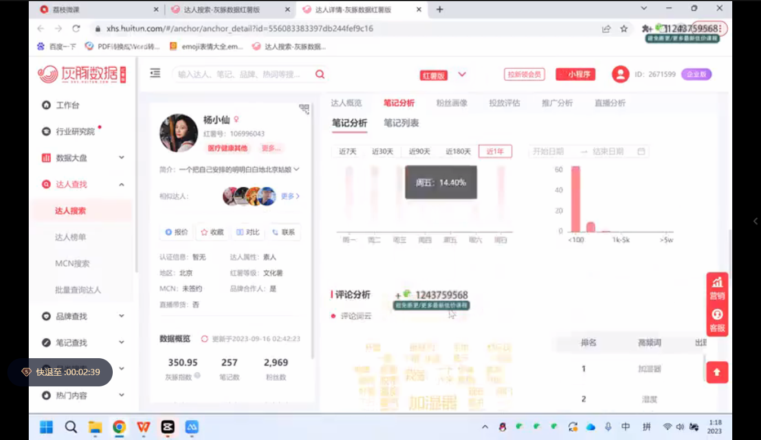This screenshot has width=761, height=440.
Task: Click the 拉新领会员 membership button
Action: point(524,74)
